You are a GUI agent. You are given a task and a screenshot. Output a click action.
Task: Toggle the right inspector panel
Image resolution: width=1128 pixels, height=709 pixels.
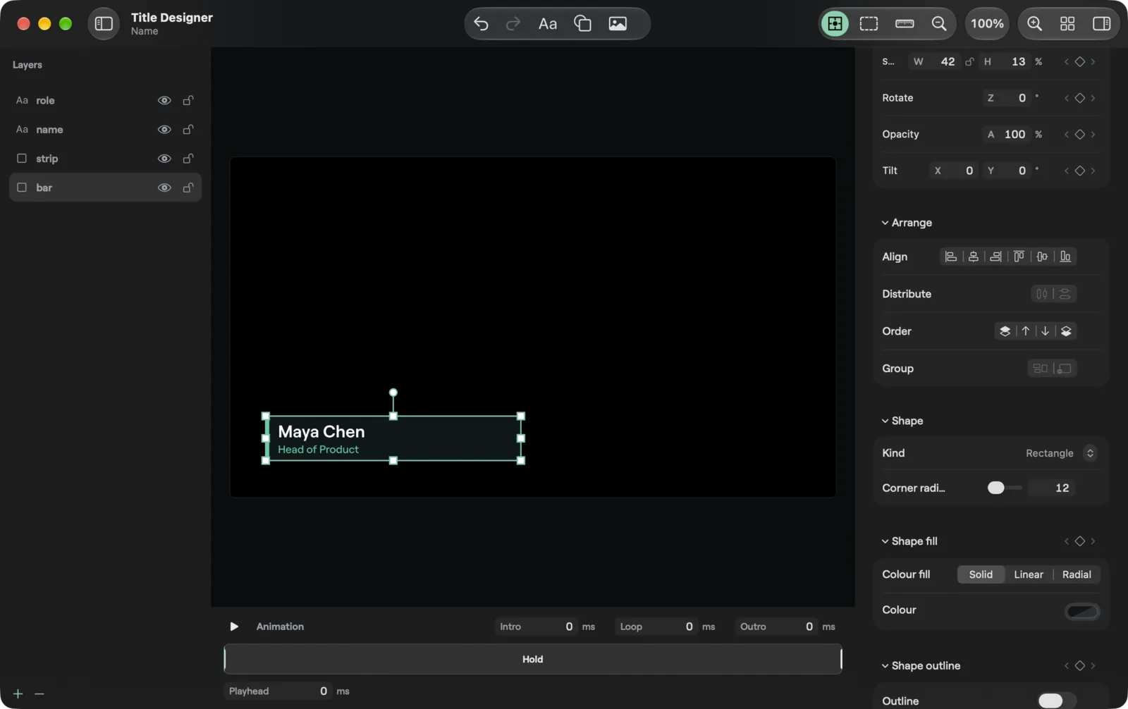click(1101, 24)
